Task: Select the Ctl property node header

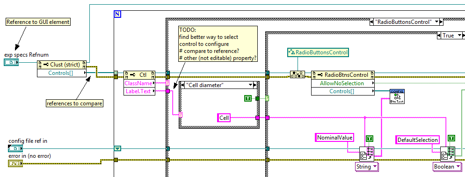Action: pyautogui.click(x=139, y=75)
